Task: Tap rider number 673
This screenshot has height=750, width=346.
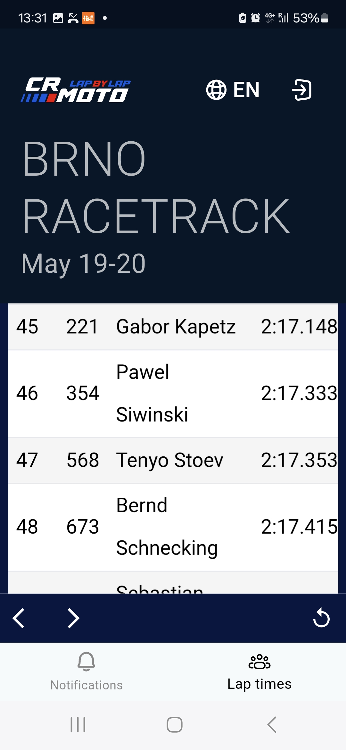Action: tap(83, 527)
